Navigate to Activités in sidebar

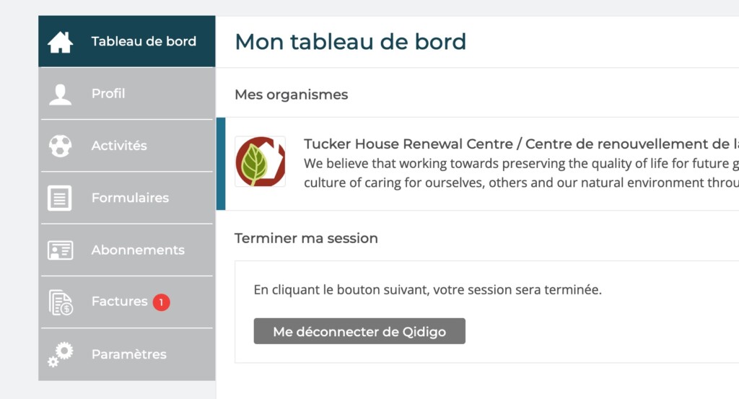[127, 146]
